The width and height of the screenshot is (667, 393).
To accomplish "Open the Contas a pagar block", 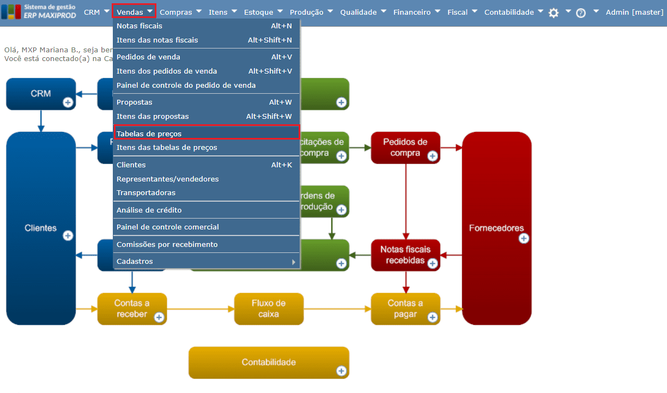I will (405, 309).
